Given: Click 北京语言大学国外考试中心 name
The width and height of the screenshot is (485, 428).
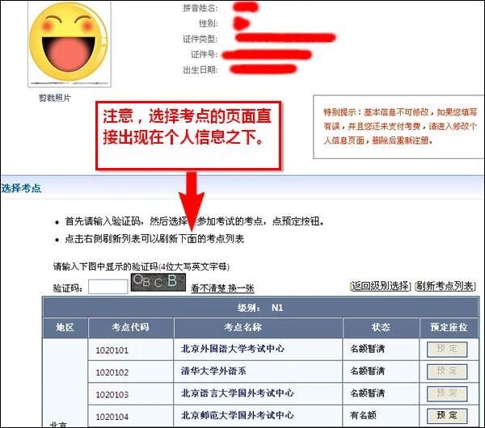Looking at the screenshot, I should pyautogui.click(x=237, y=393).
